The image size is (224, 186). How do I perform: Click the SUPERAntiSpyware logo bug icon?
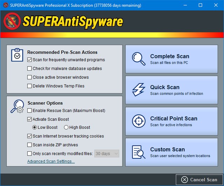point(12,21)
